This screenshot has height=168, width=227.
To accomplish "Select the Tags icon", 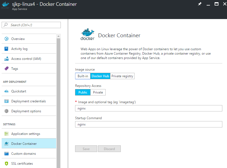I will (6, 68).
